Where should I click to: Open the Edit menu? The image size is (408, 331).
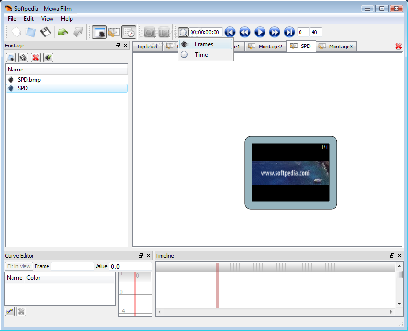29,19
